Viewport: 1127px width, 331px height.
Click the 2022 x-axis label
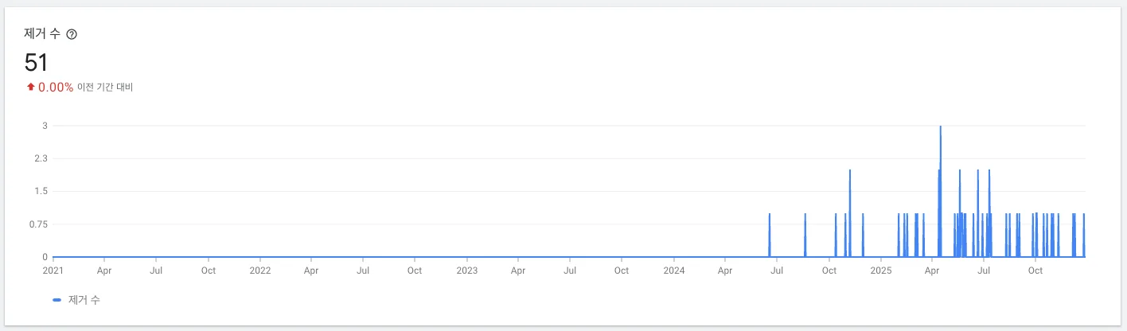(260, 271)
